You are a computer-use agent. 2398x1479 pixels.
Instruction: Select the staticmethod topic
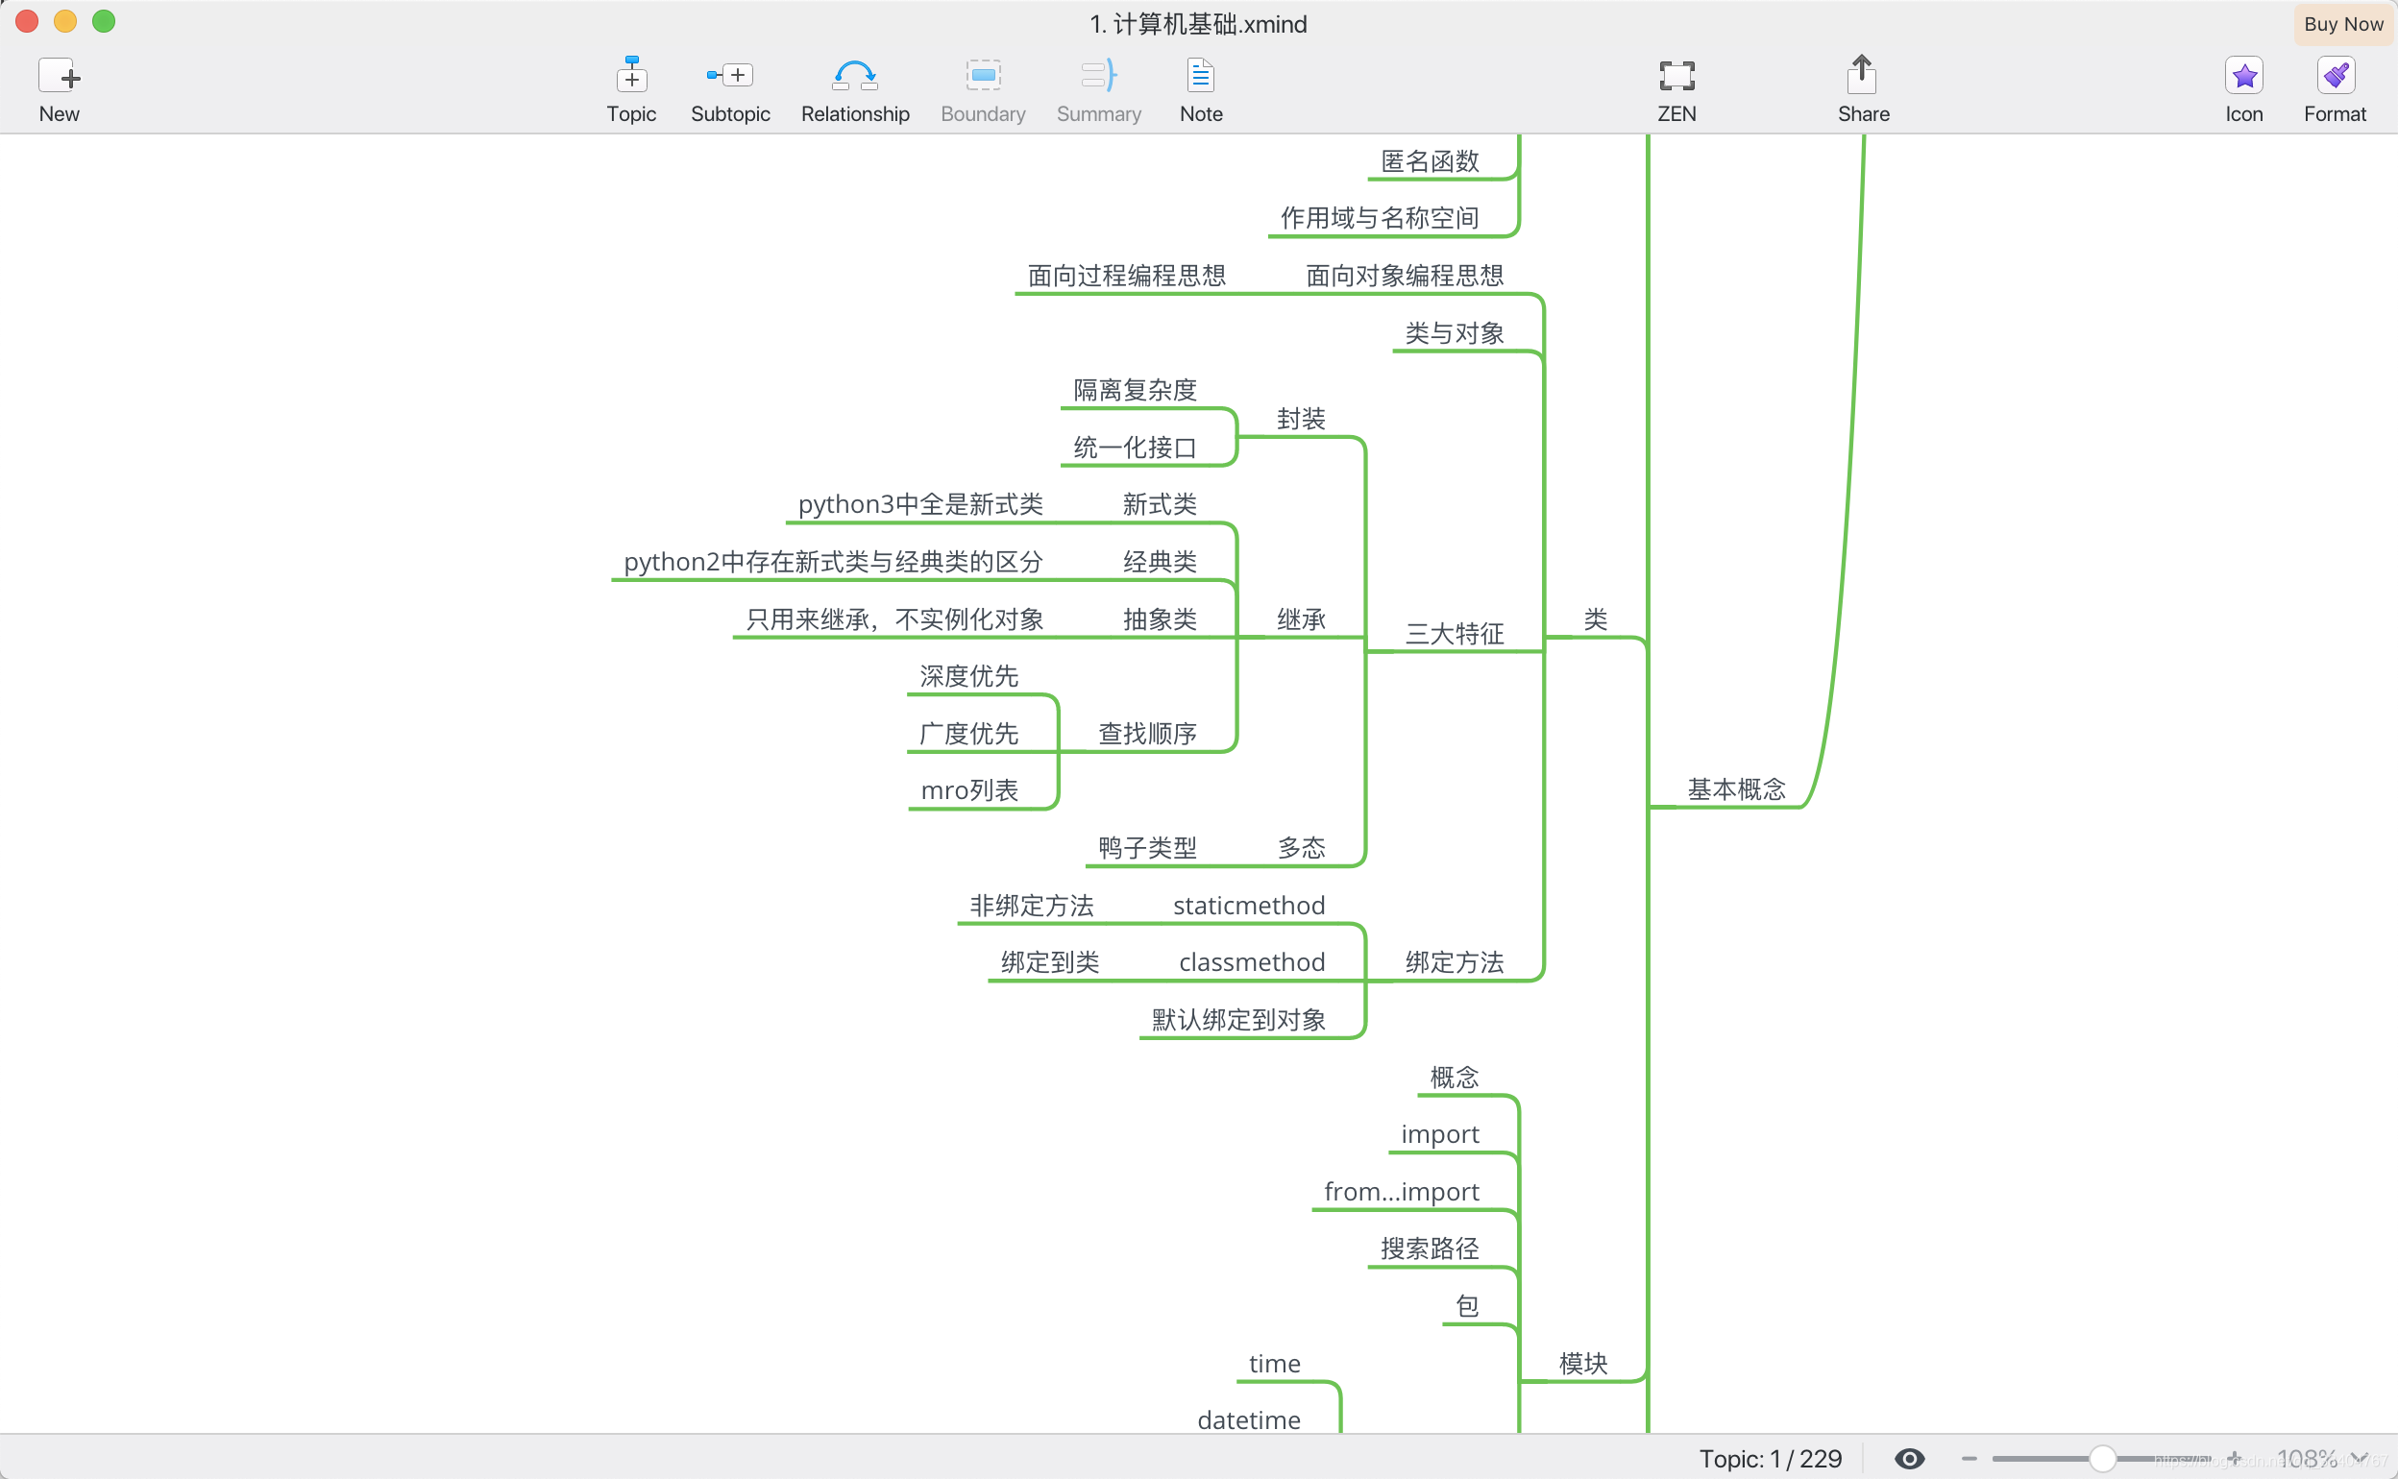[x=1248, y=905]
